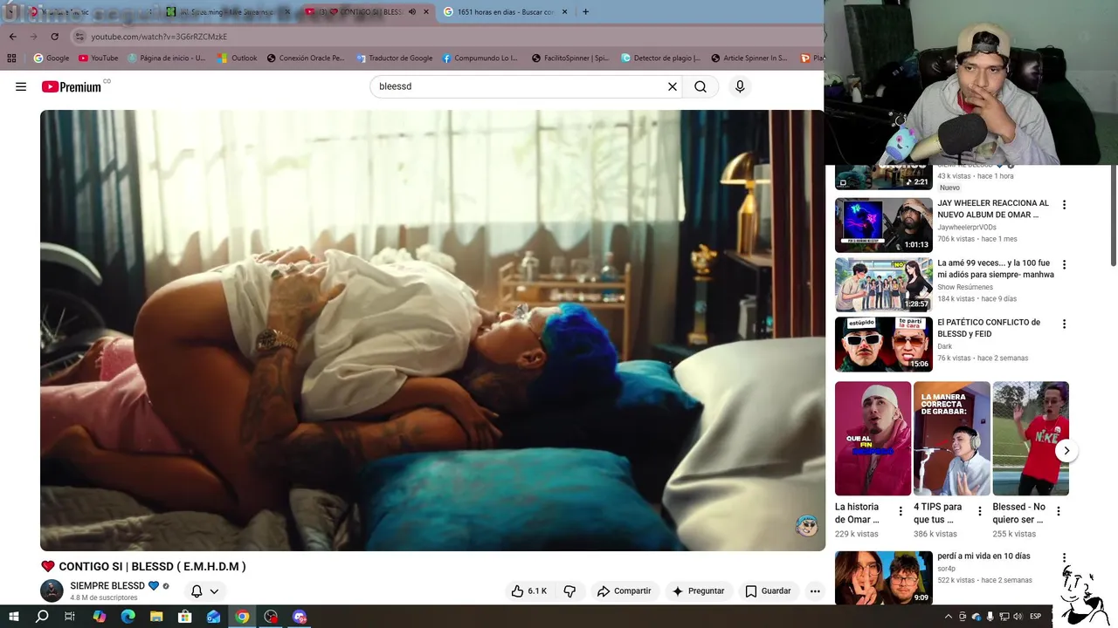This screenshot has height=628, width=1118.
Task: Open La amé 99 veces video thumbnail
Action: [883, 284]
